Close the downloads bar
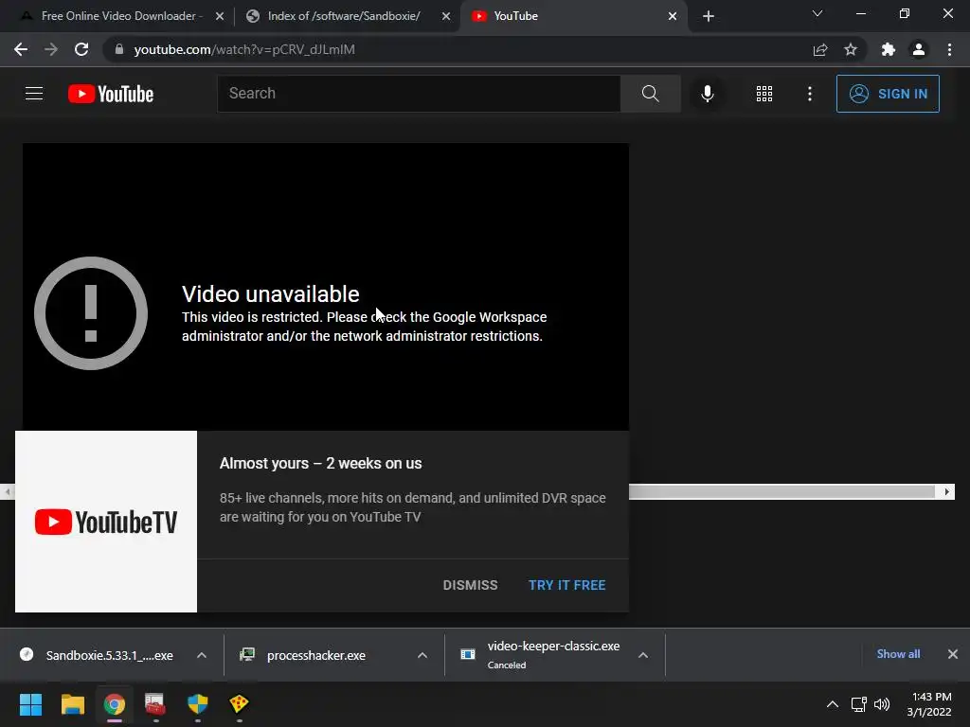This screenshot has height=727, width=970. click(953, 654)
